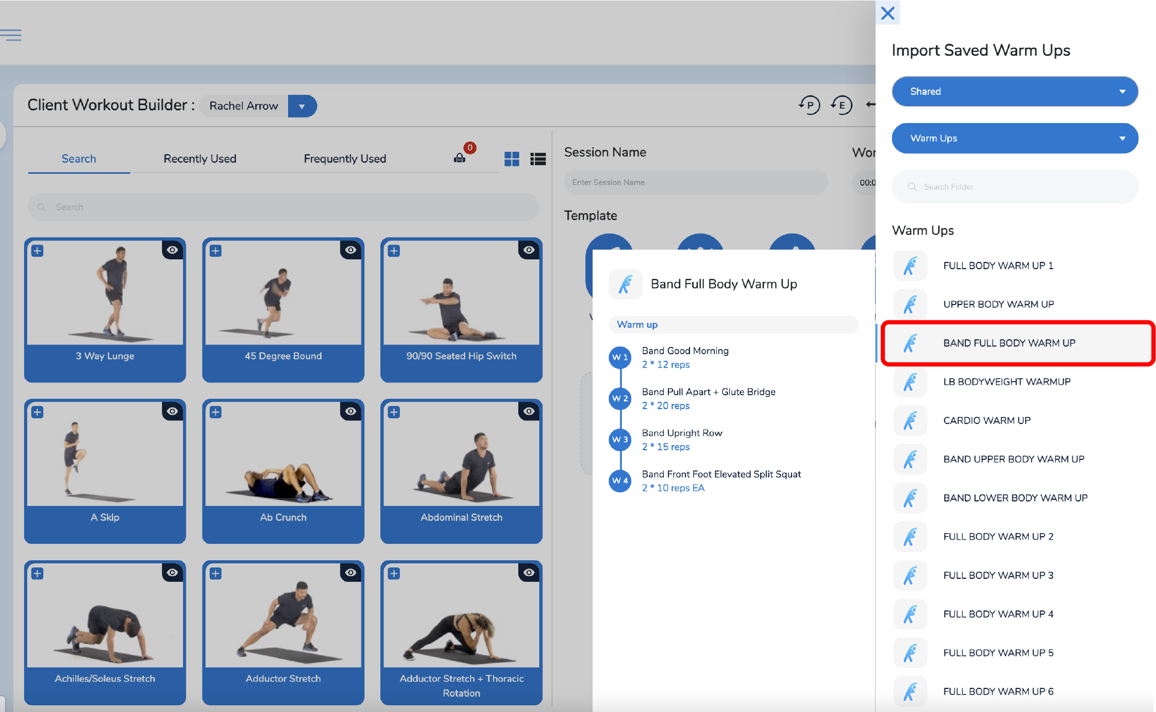Preview 90/90 Seated Hip Switch eye icon
1156x712 pixels.
coord(529,250)
